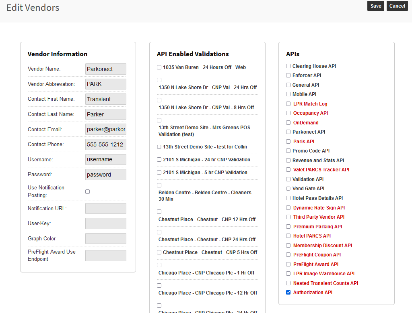The image size is (412, 313).
Task: Enable the Clearing House API checkbox
Action: coord(288,66)
